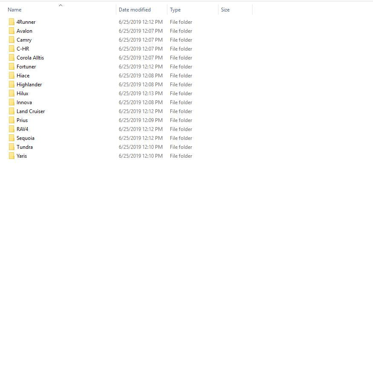Click the Size column header
The image size is (373, 372).
pos(225,10)
